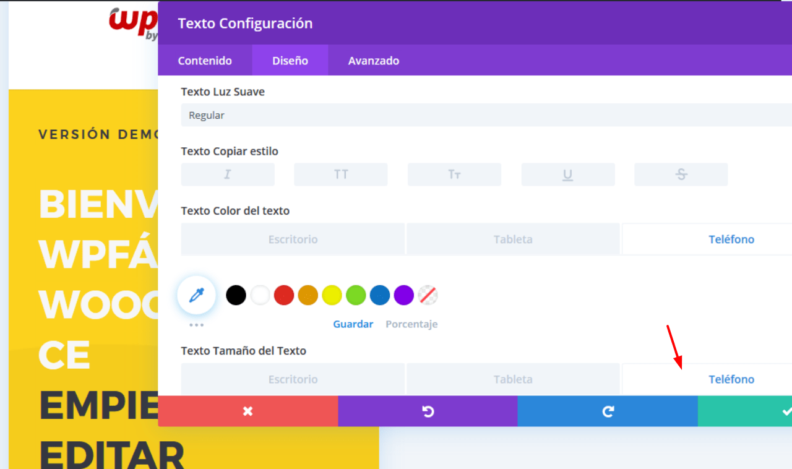The image size is (792, 469).
Task: Click the Texto Tamaño del Texto label
Action: click(244, 351)
